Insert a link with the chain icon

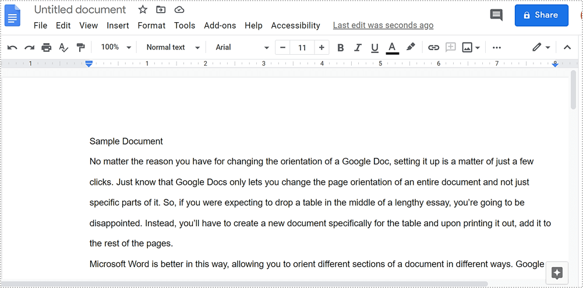tap(433, 48)
